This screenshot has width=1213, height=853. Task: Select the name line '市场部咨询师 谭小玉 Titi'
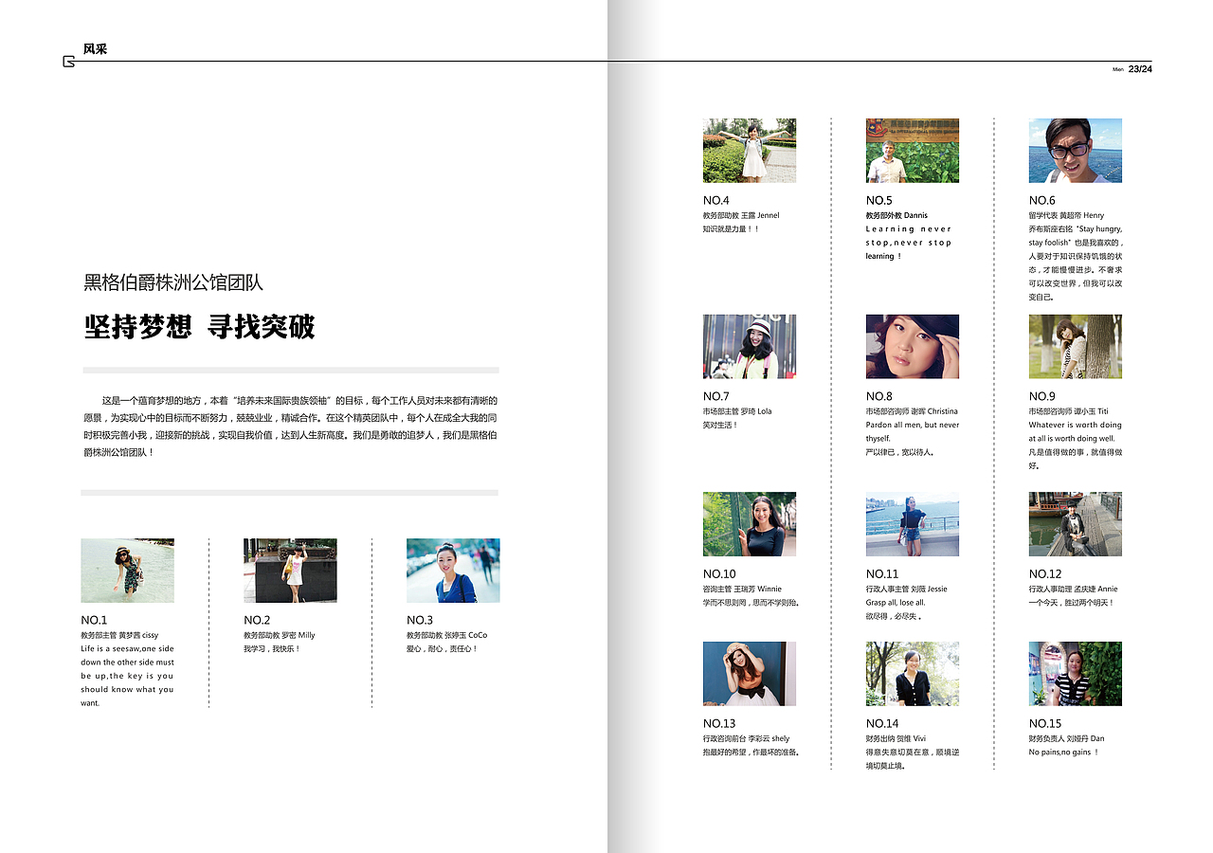tap(1069, 411)
